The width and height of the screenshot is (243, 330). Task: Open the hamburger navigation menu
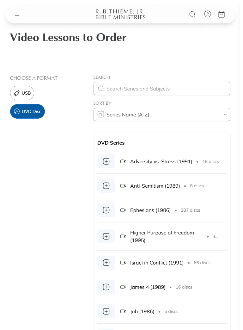pos(19,14)
